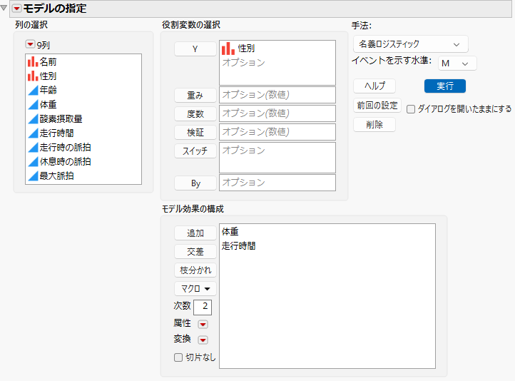Open the 変換 red triangle menu
Viewport: 515px width, 381px height.
tap(203, 340)
